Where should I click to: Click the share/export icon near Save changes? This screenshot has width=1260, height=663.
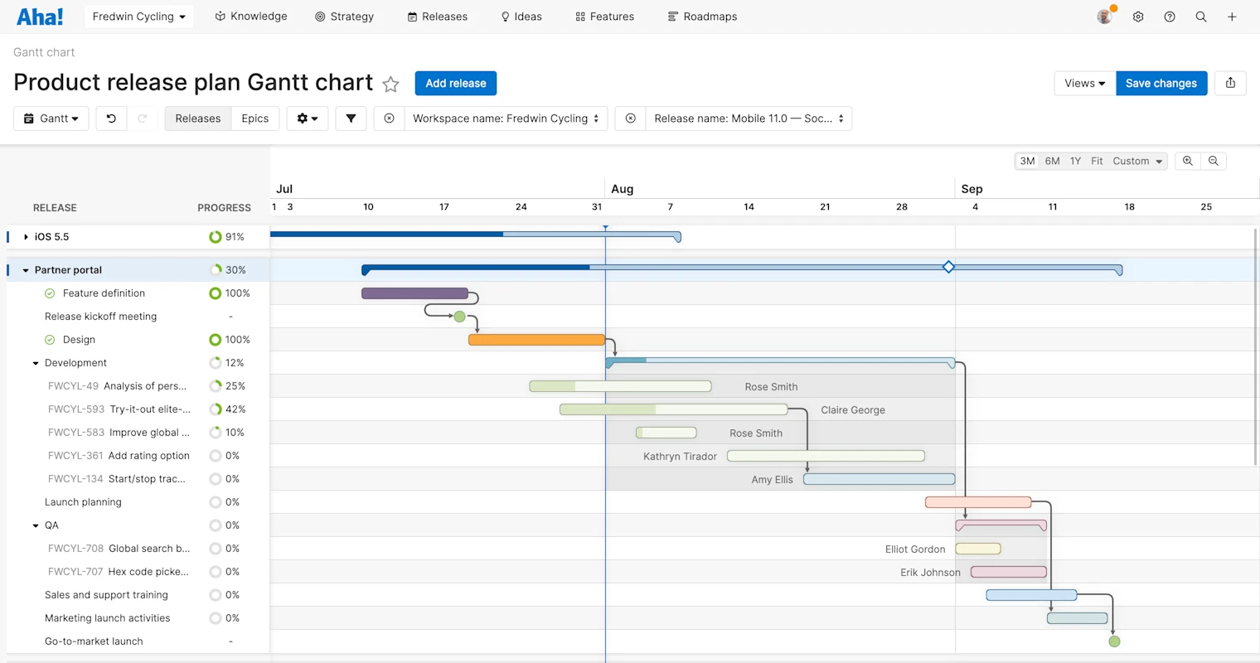click(x=1230, y=83)
